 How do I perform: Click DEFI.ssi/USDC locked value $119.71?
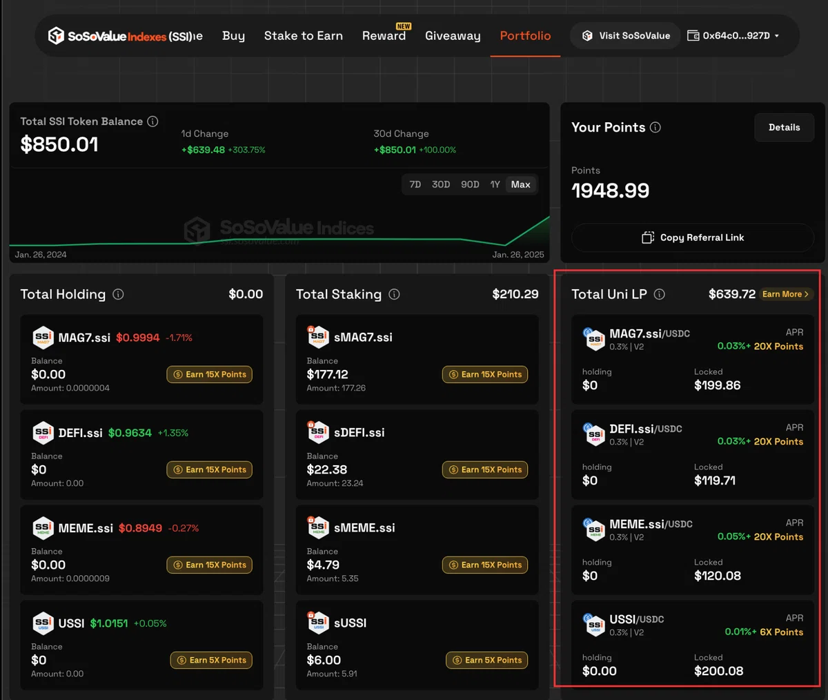pyautogui.click(x=715, y=480)
